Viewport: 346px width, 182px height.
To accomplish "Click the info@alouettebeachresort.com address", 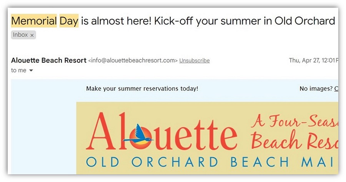I will pyautogui.click(x=133, y=60).
